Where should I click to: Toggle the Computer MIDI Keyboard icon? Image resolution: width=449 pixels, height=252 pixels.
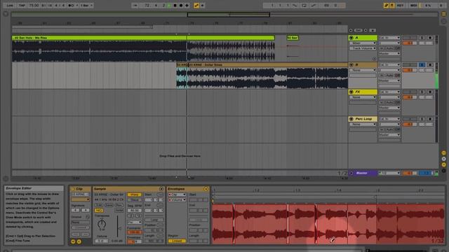[392, 5]
